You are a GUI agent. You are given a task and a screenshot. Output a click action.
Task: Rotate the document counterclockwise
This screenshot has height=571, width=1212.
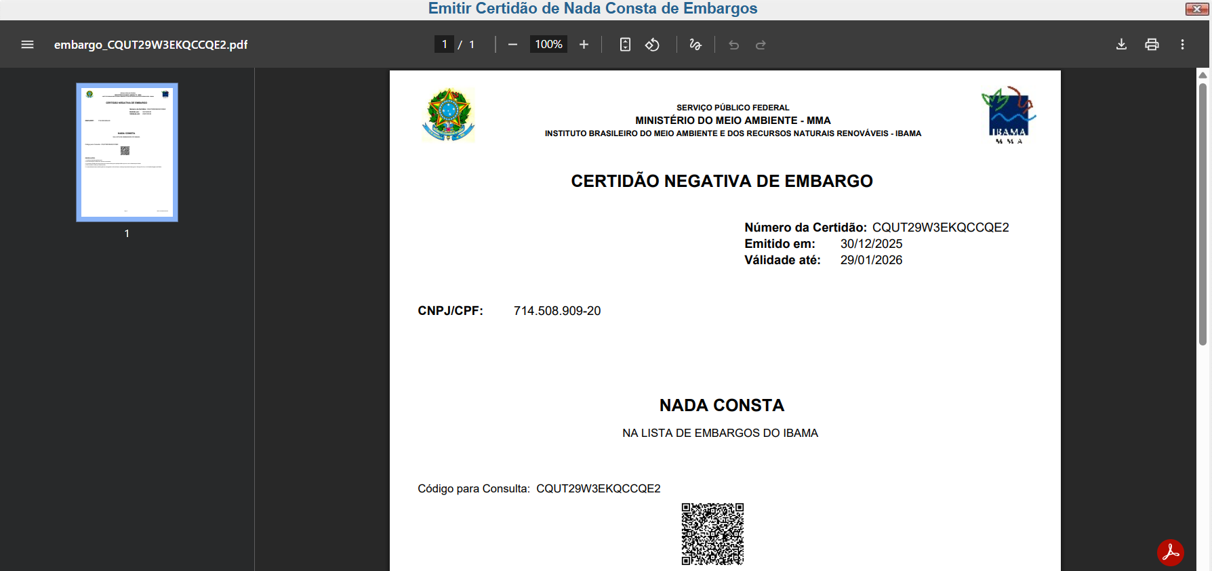(x=652, y=45)
